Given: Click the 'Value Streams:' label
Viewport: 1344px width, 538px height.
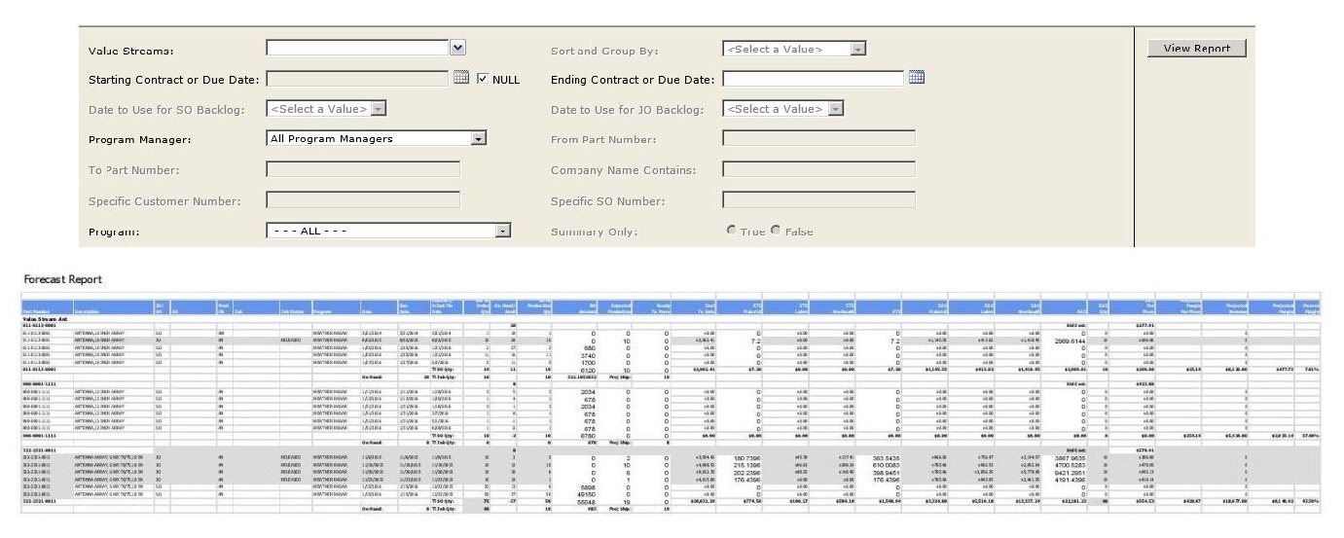Looking at the screenshot, I should (x=130, y=51).
